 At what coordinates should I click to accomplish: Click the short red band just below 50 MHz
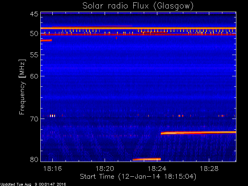[46, 40]
